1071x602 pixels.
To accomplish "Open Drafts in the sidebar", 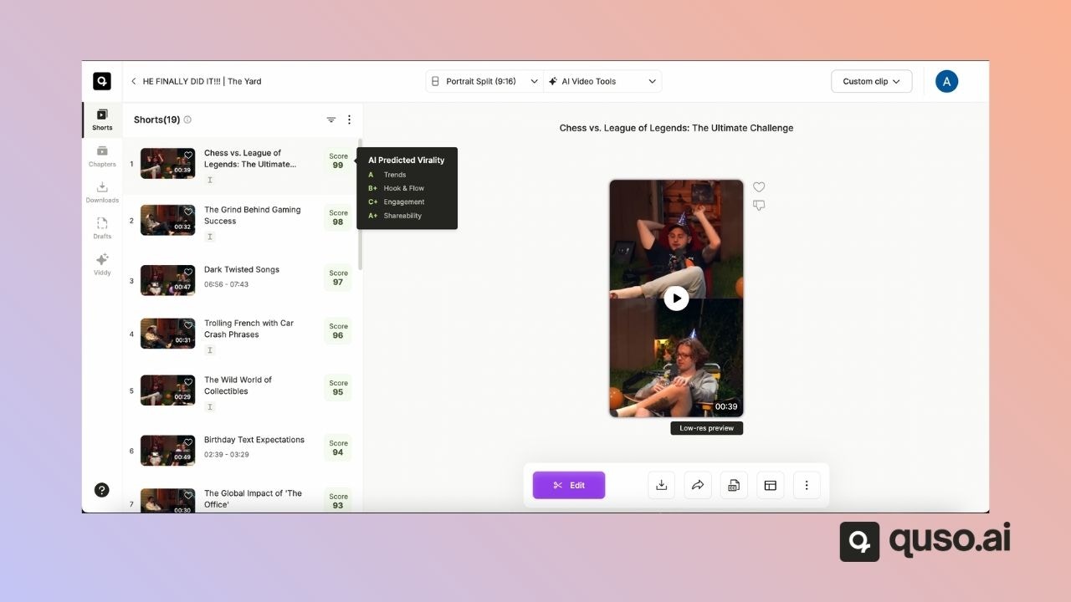I will click(102, 228).
